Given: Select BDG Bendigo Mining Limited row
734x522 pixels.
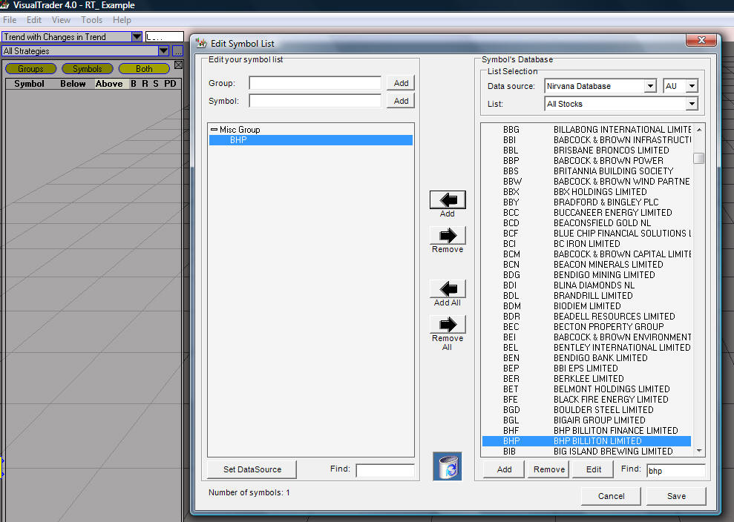Looking at the screenshot, I should [x=586, y=275].
